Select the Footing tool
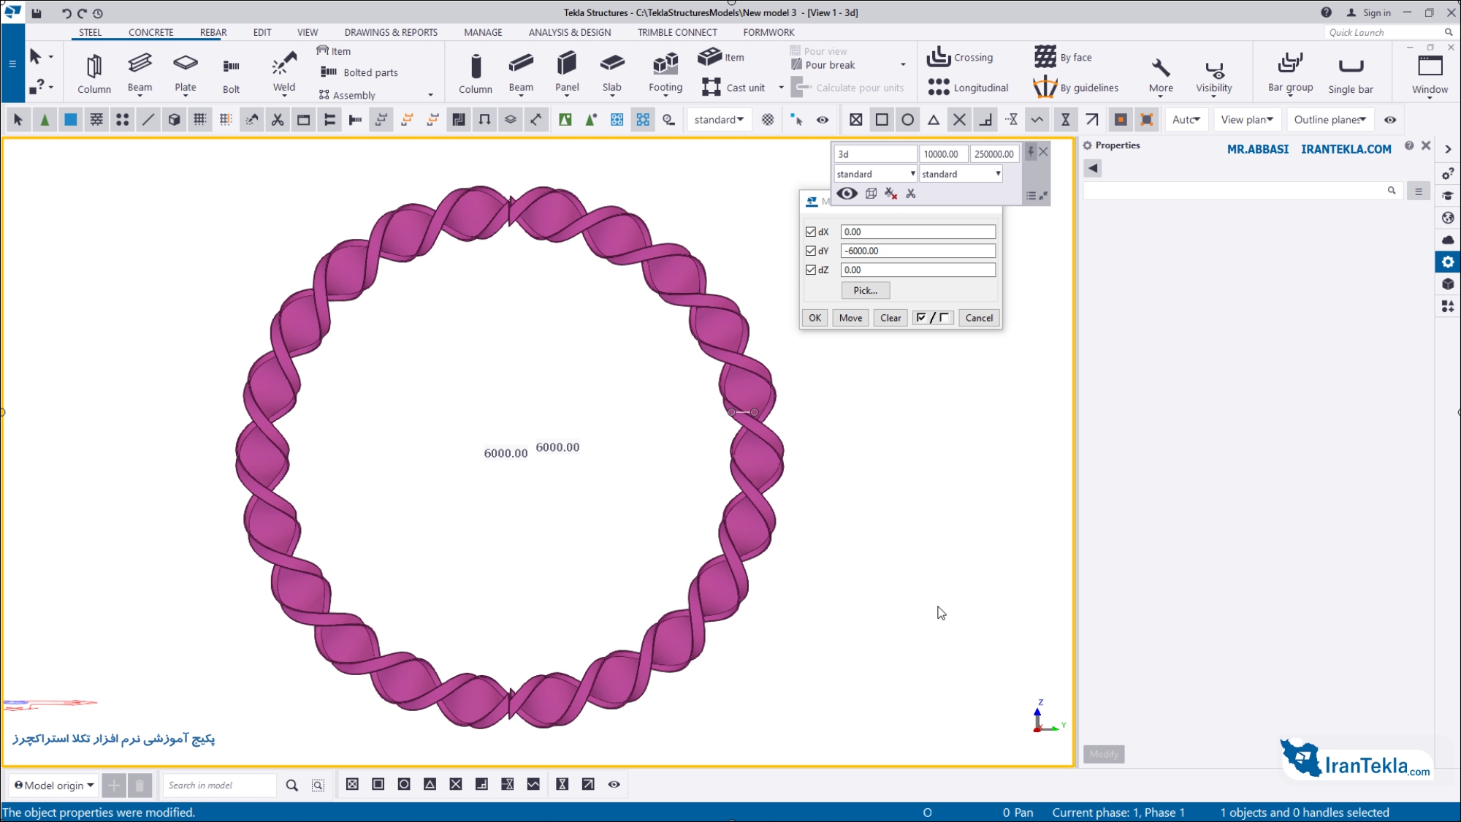Viewport: 1461px width, 822px height. pos(665,73)
